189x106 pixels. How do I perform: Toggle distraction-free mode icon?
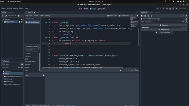138,12
